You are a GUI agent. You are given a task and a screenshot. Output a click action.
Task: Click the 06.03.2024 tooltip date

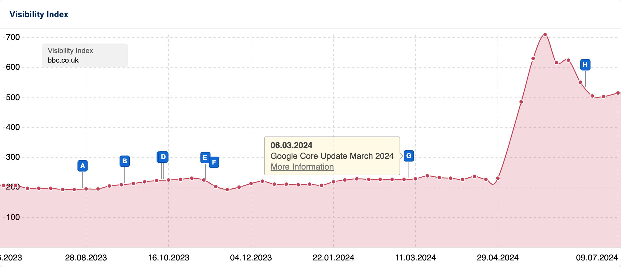click(291, 145)
